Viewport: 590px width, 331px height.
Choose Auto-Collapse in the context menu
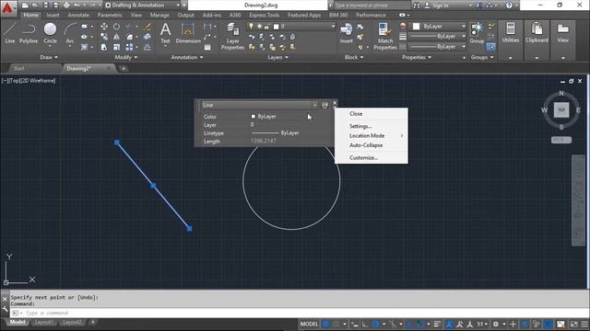366,145
